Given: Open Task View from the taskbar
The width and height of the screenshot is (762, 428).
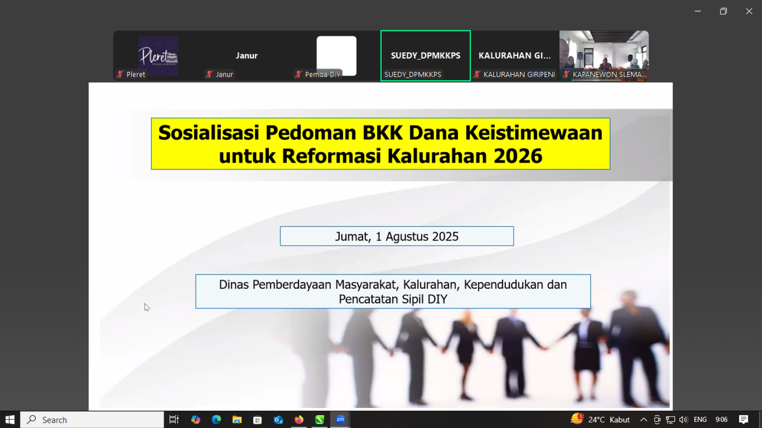Looking at the screenshot, I should point(174,419).
